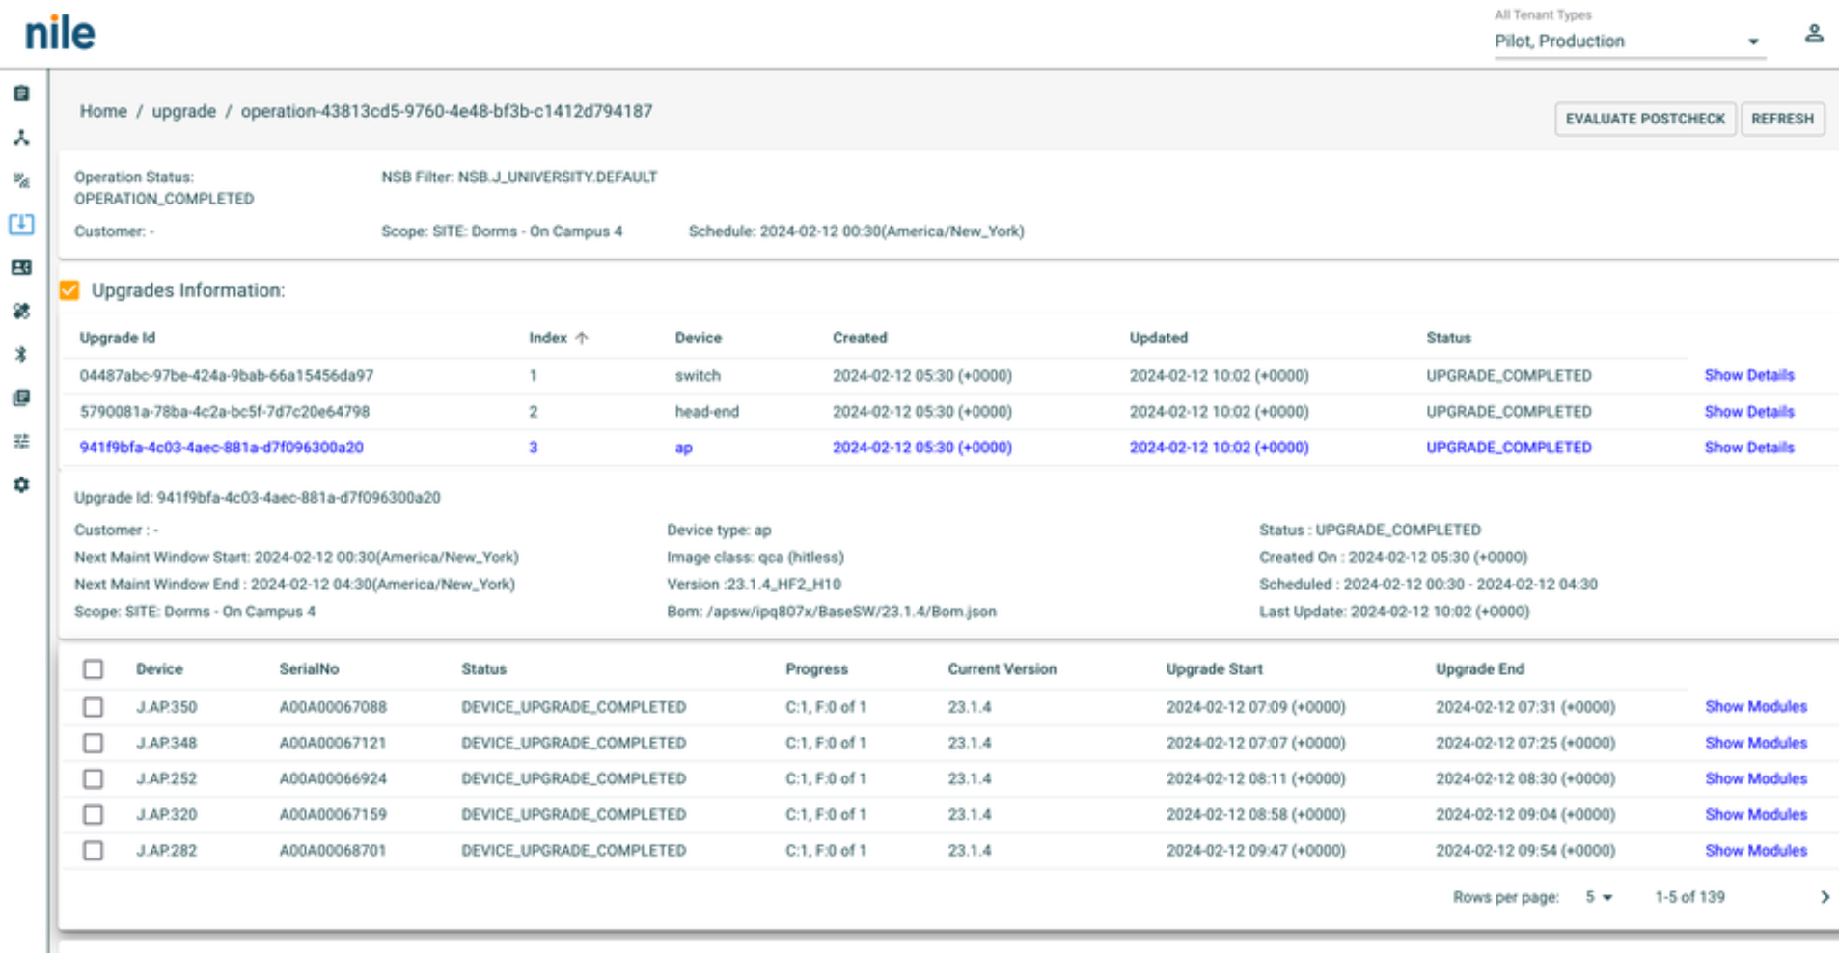Screen dimensions: 1839x953
Task: Select the checkbox for J.AP.252
Action: point(93,778)
